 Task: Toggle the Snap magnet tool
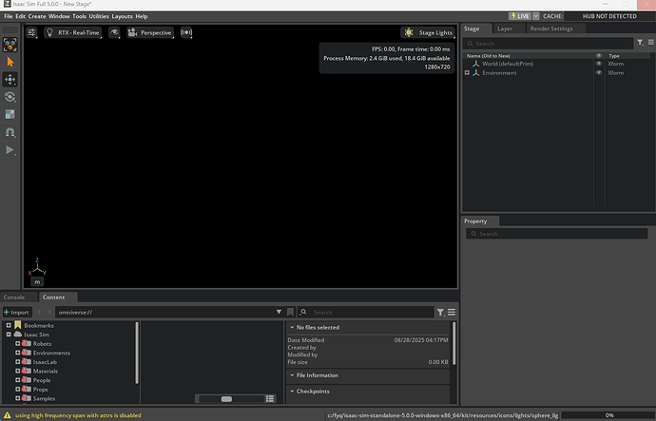[x=10, y=132]
